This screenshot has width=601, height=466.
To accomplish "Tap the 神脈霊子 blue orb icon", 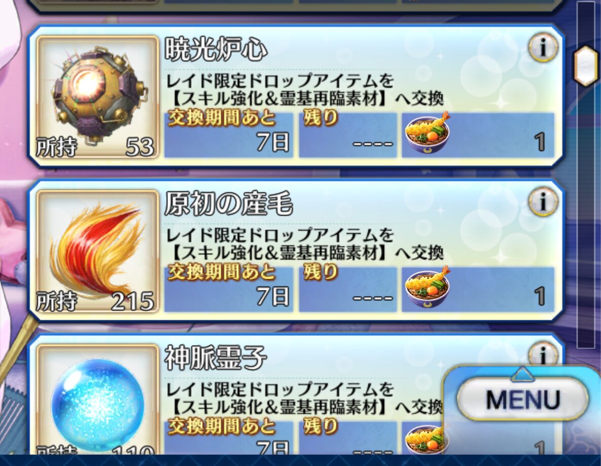I will (x=97, y=399).
